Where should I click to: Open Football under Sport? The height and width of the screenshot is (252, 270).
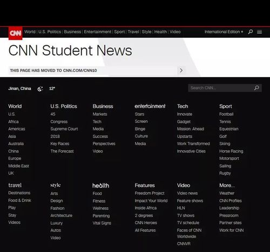[x=226, y=114]
